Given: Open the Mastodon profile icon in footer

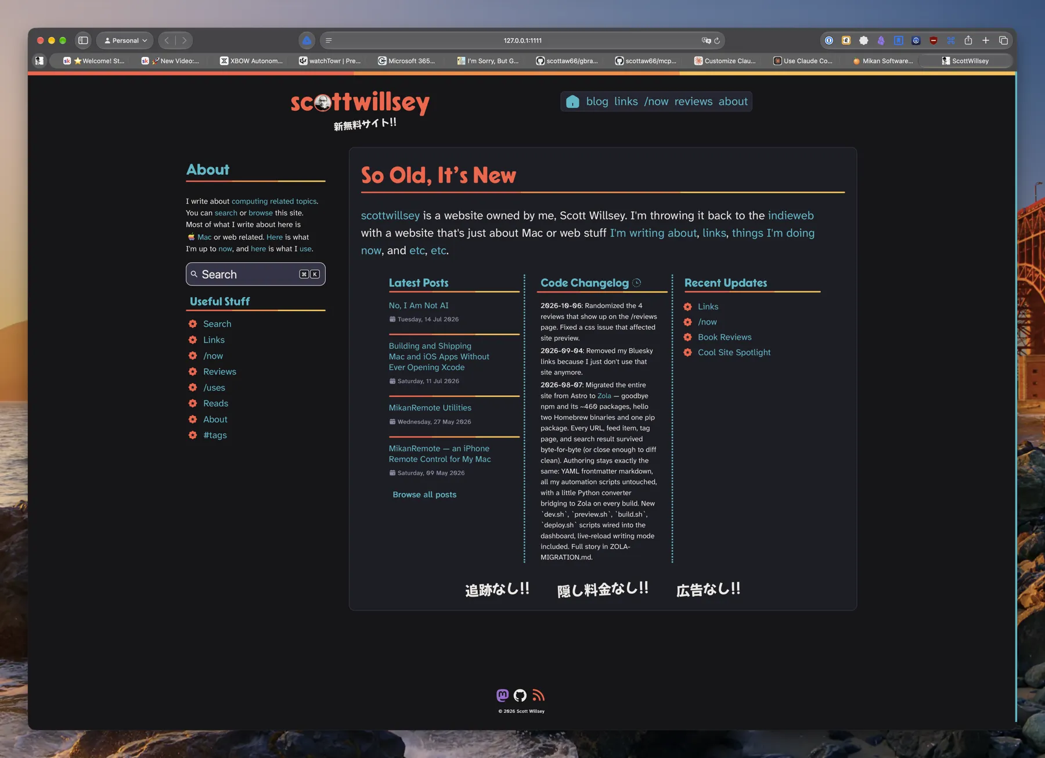Looking at the screenshot, I should coord(503,695).
